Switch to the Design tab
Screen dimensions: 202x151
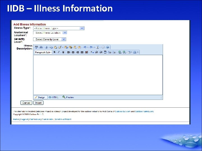point(40,97)
